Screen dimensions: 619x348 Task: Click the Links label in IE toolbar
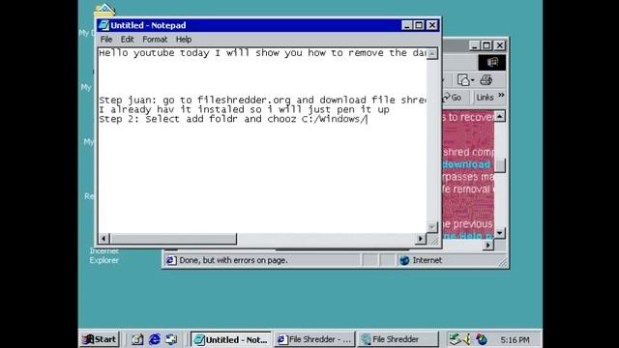[x=485, y=98]
